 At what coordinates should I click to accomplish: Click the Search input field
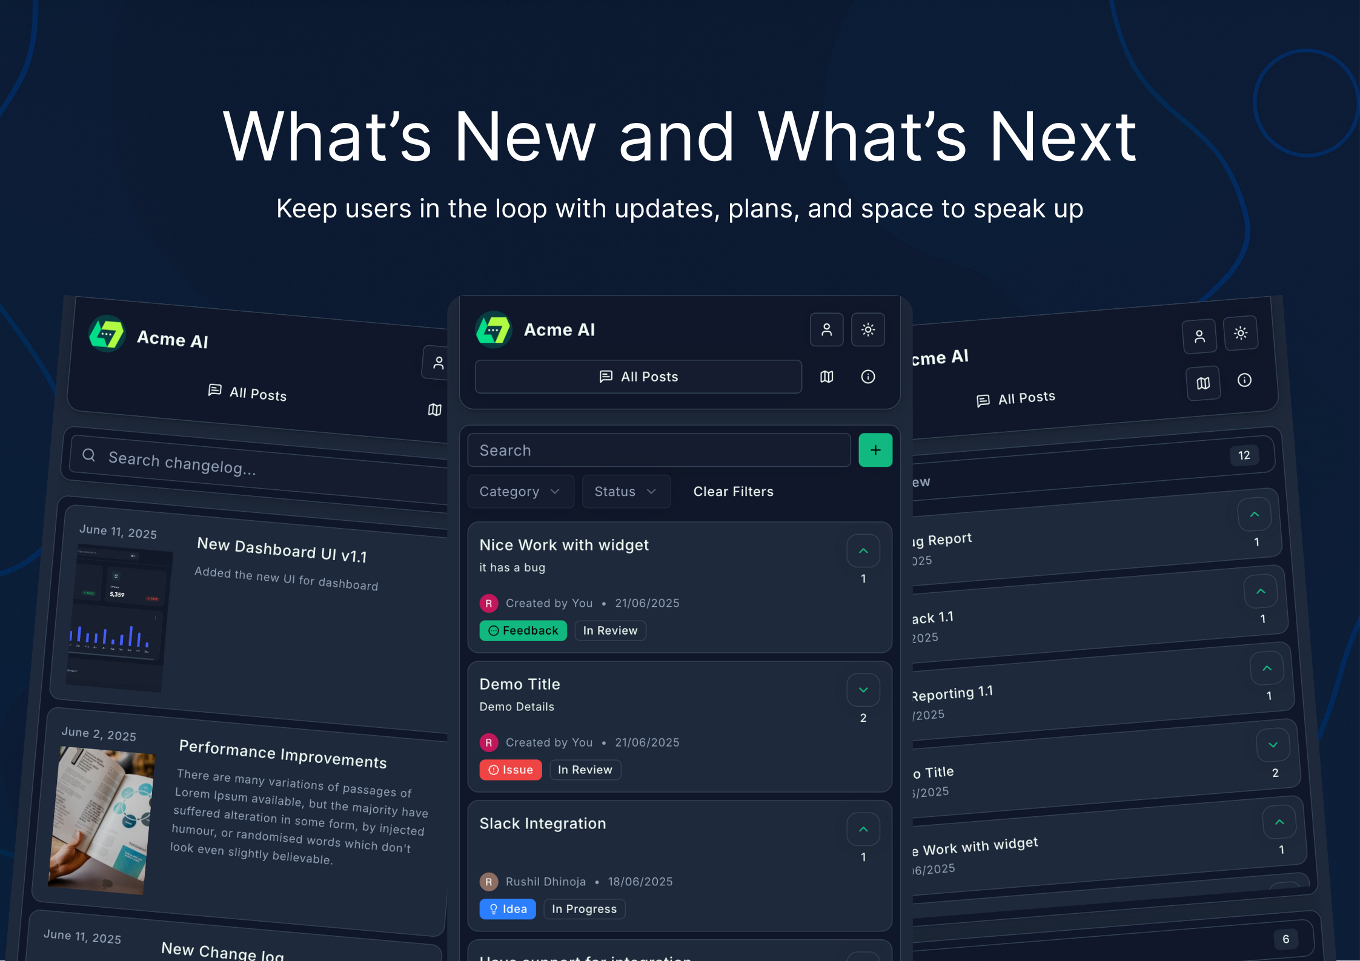click(x=658, y=451)
